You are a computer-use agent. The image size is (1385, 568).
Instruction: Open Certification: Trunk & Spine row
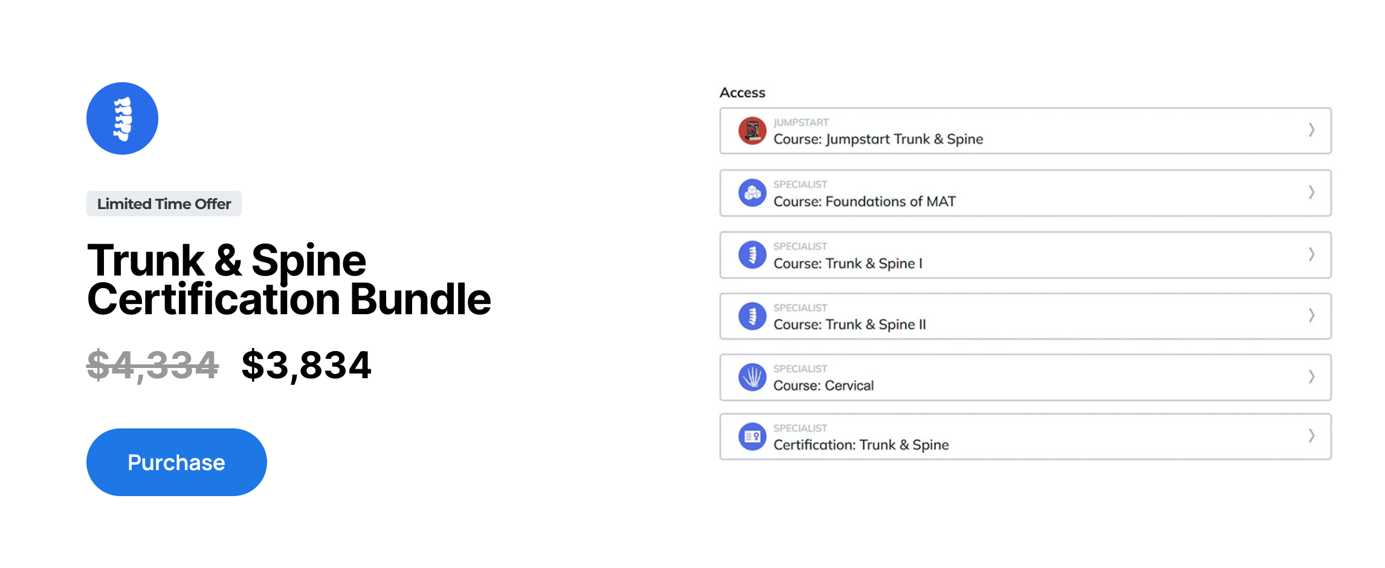pyautogui.click(x=1025, y=436)
